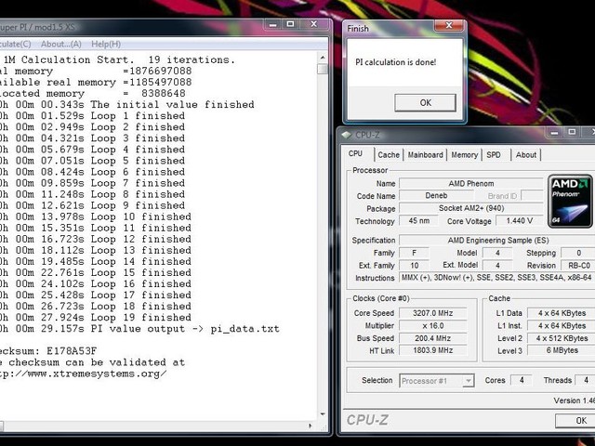The image size is (595, 446).
Task: Maximize the Super PI window
Action: (x=290, y=25)
